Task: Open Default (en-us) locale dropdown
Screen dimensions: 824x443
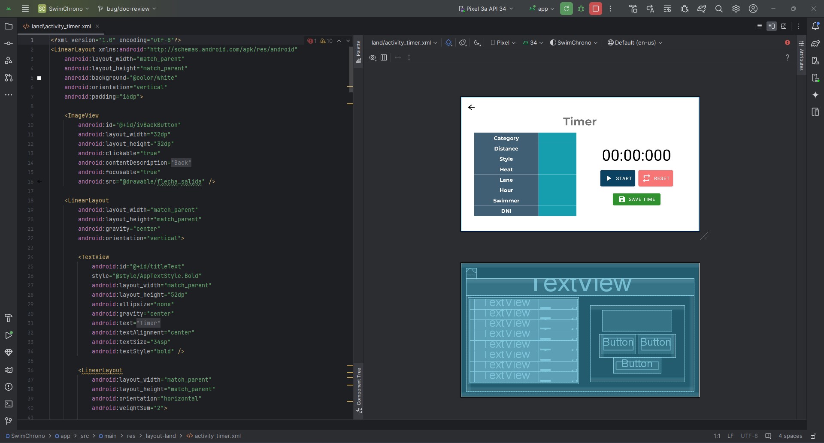Action: (x=635, y=42)
